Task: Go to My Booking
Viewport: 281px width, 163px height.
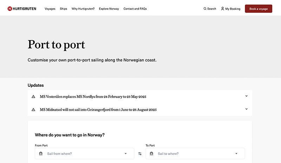Action: (x=231, y=9)
